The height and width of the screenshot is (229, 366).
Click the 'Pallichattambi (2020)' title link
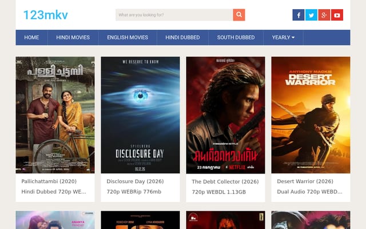point(49,181)
